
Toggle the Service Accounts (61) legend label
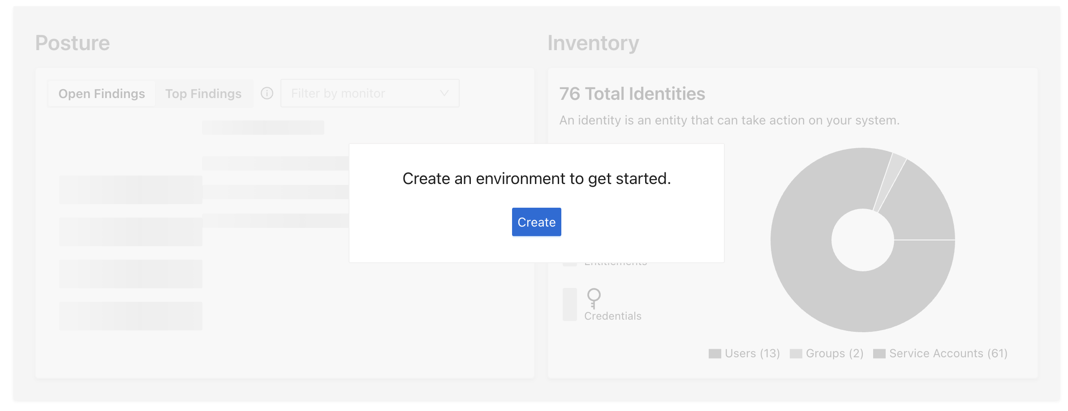[x=948, y=354]
